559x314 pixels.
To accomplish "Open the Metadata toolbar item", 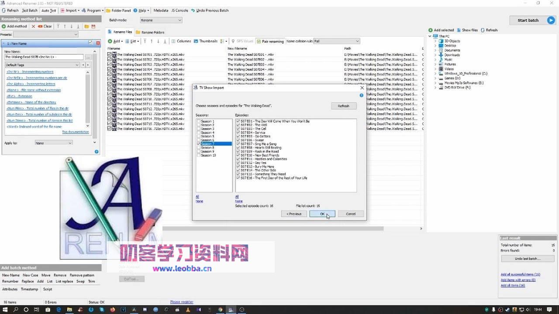I will 161,10.
